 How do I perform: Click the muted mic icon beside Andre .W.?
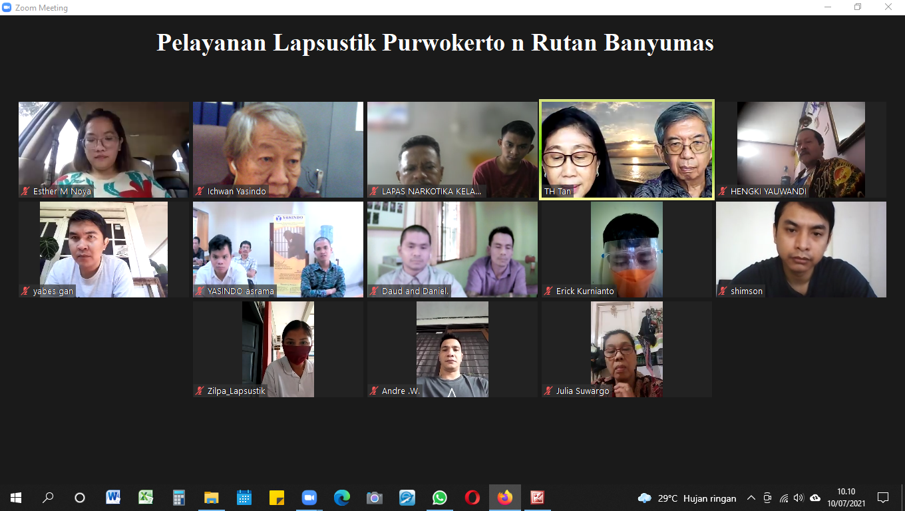[x=374, y=391]
